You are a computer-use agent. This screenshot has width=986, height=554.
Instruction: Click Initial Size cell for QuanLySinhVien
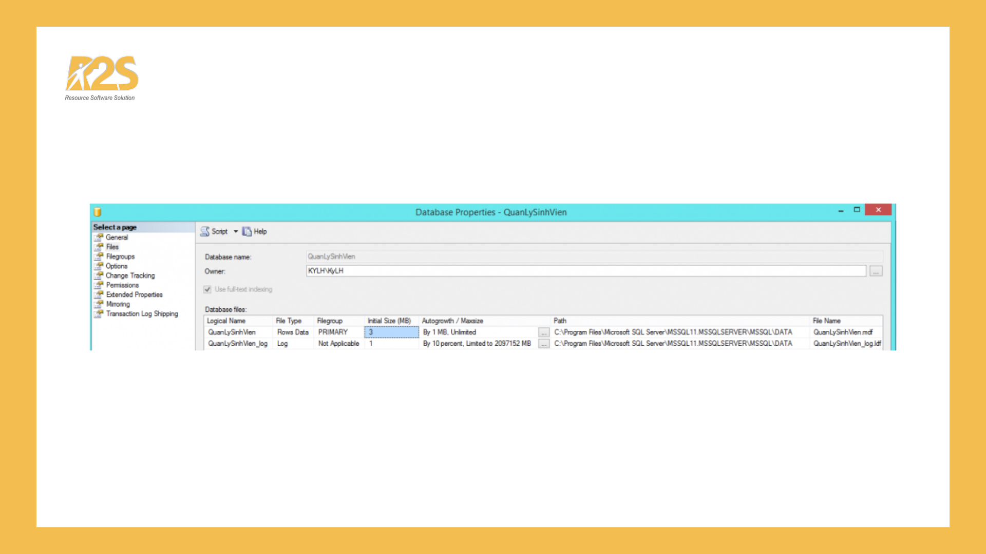pyautogui.click(x=391, y=332)
